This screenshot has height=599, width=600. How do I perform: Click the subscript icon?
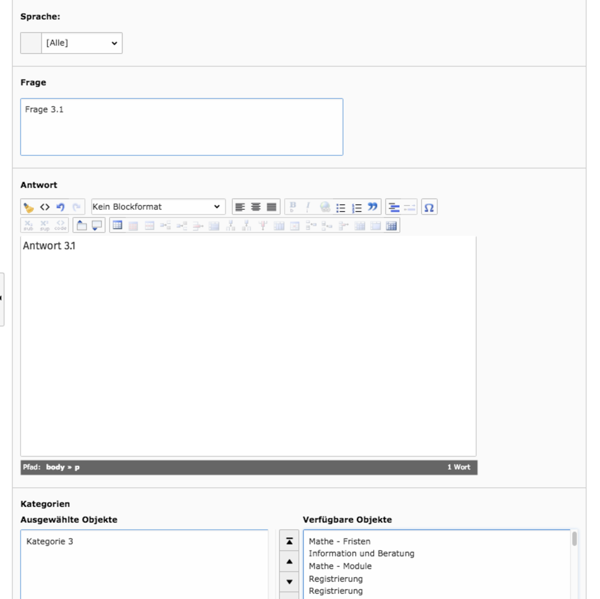coord(28,225)
